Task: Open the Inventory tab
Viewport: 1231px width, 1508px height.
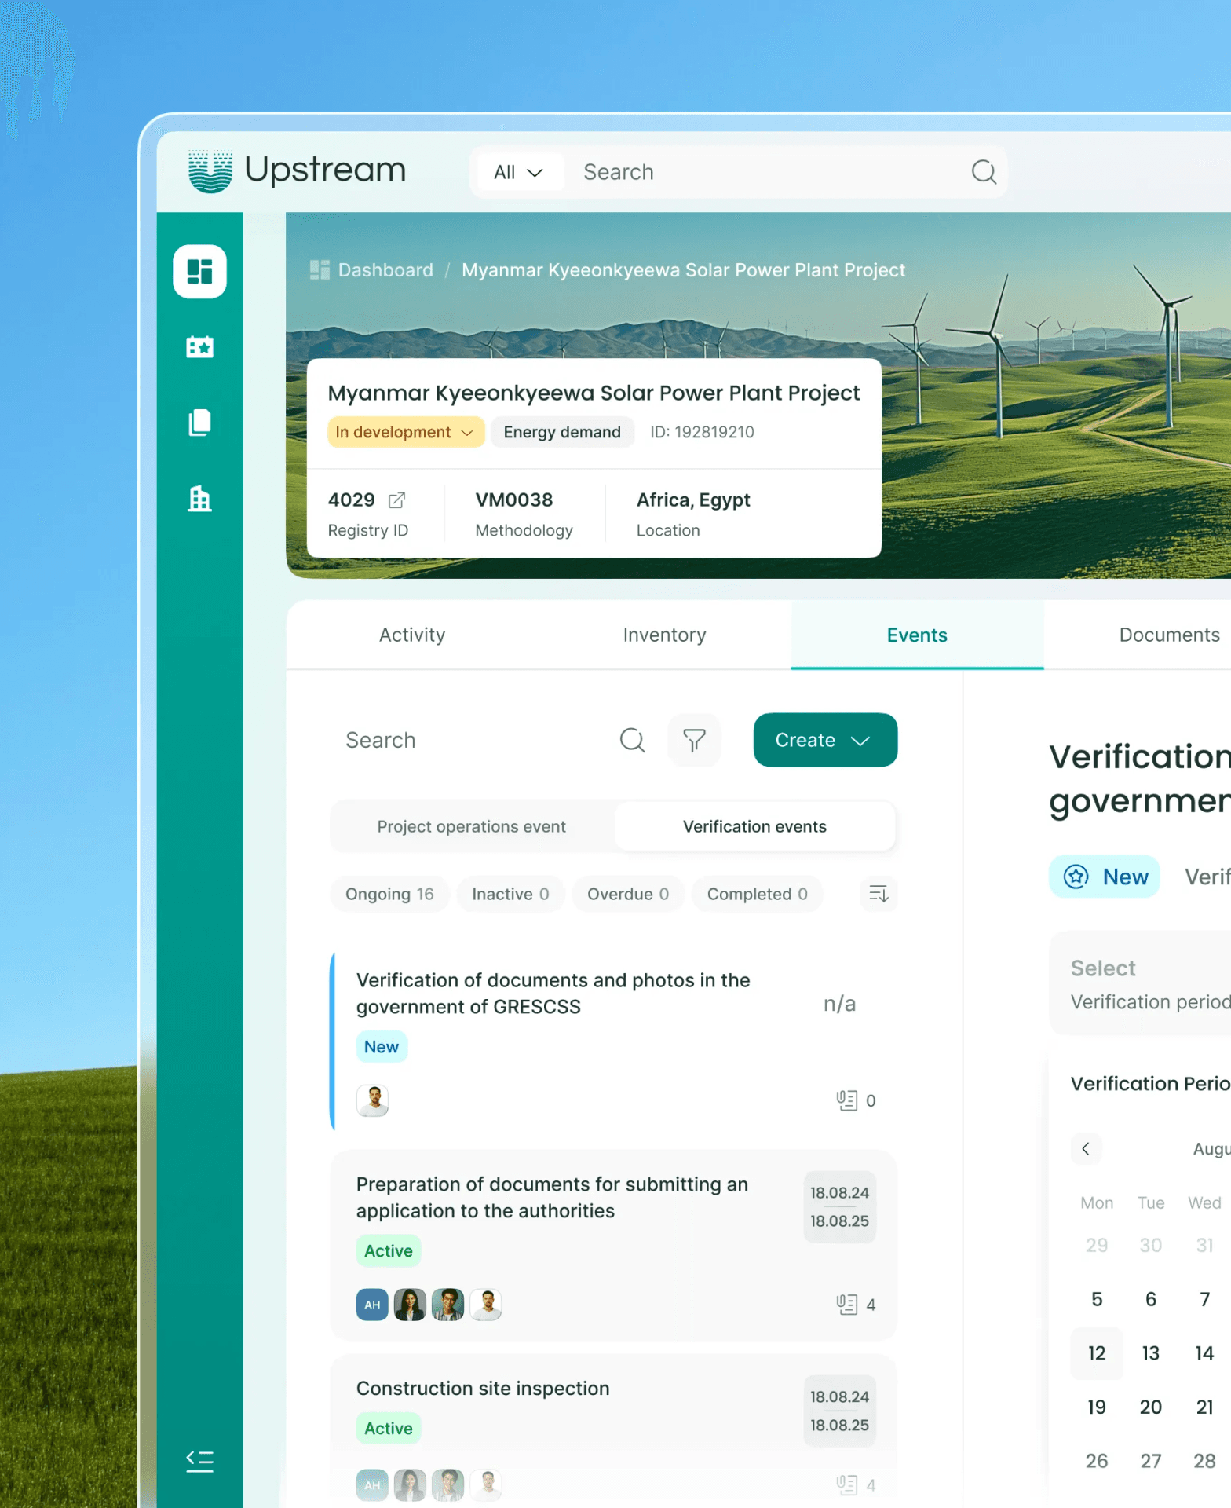Action: click(x=665, y=635)
